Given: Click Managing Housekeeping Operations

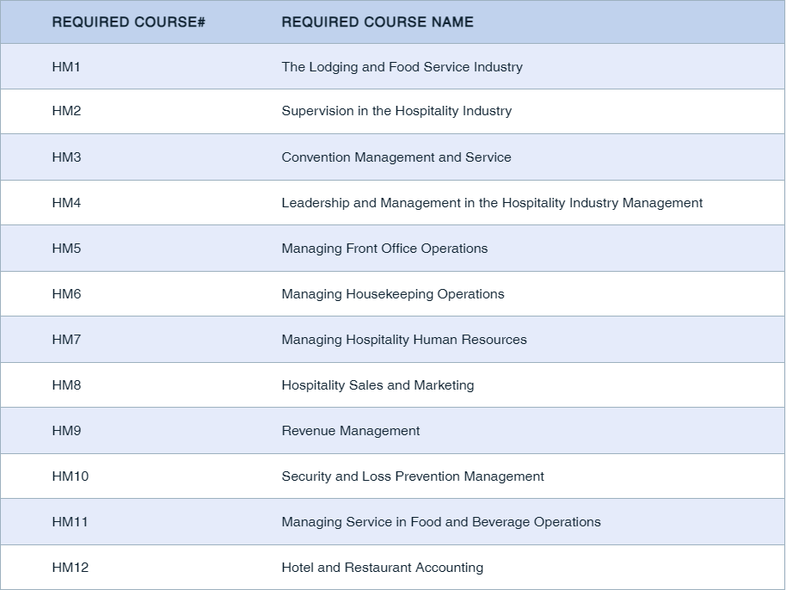Looking at the screenshot, I should click(393, 294).
